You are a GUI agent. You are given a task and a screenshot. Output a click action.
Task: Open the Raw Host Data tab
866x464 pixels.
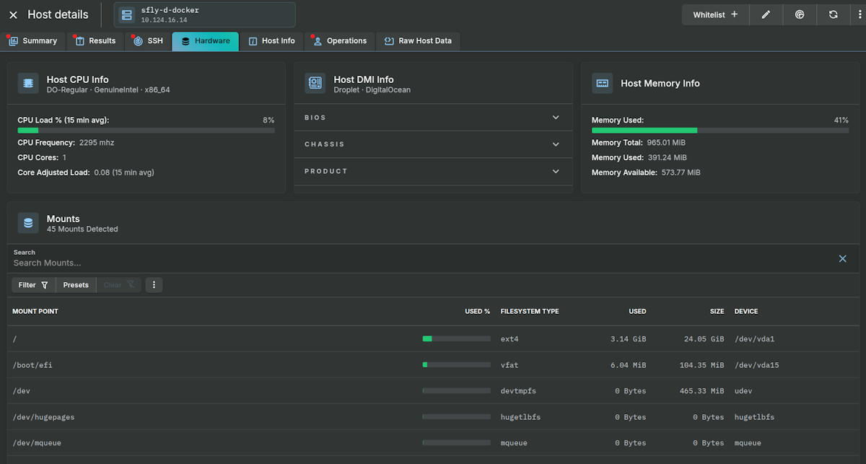coord(418,41)
